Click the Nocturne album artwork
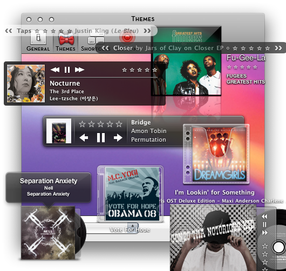This screenshot has height=271, width=286. tap(26, 84)
